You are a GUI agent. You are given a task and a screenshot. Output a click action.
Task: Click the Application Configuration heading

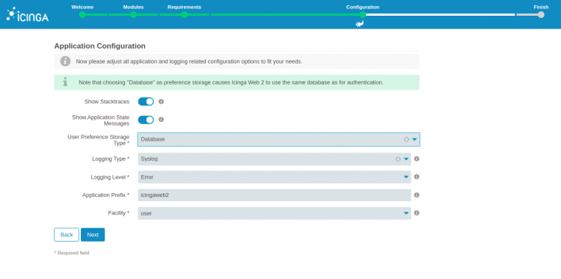pos(99,46)
